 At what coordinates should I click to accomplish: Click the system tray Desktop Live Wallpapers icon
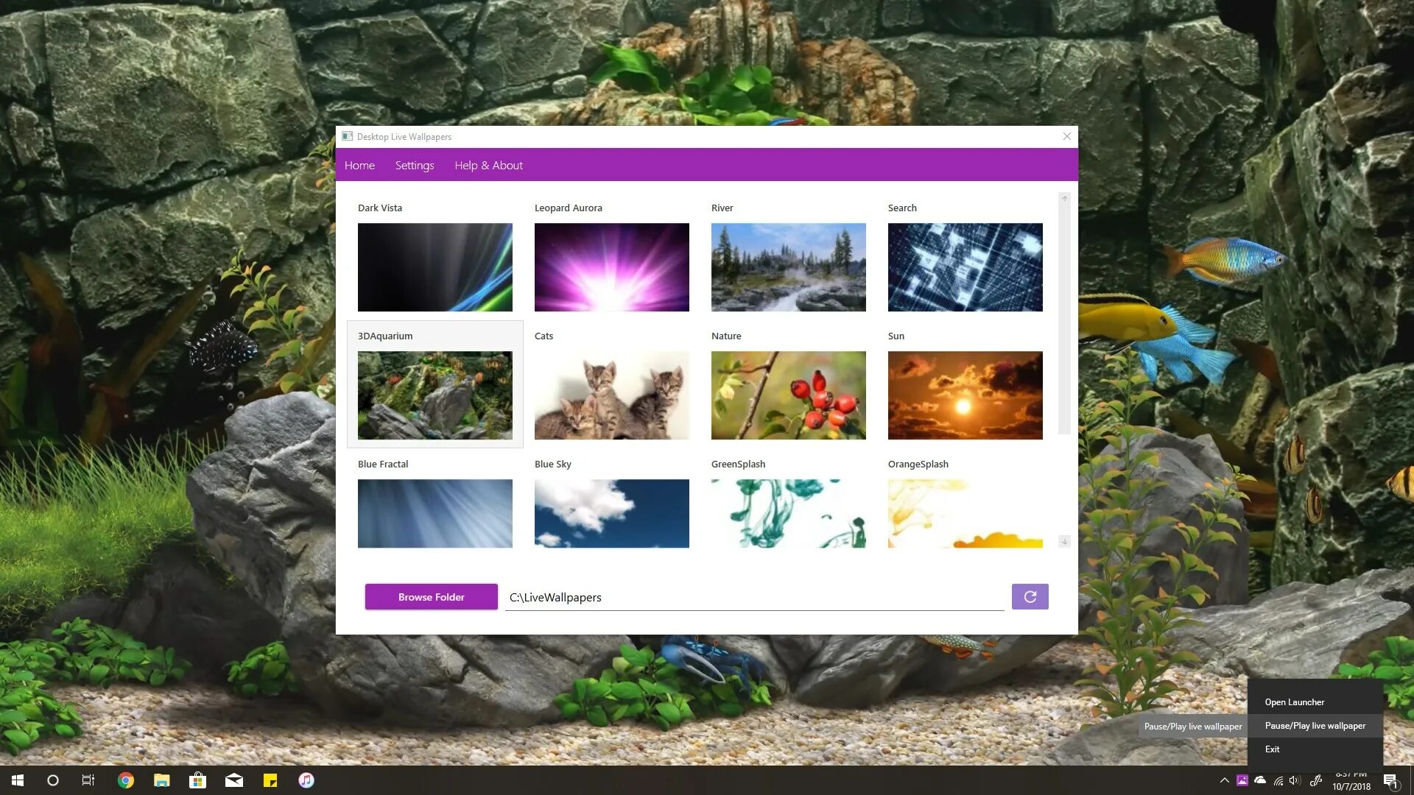tap(1242, 780)
